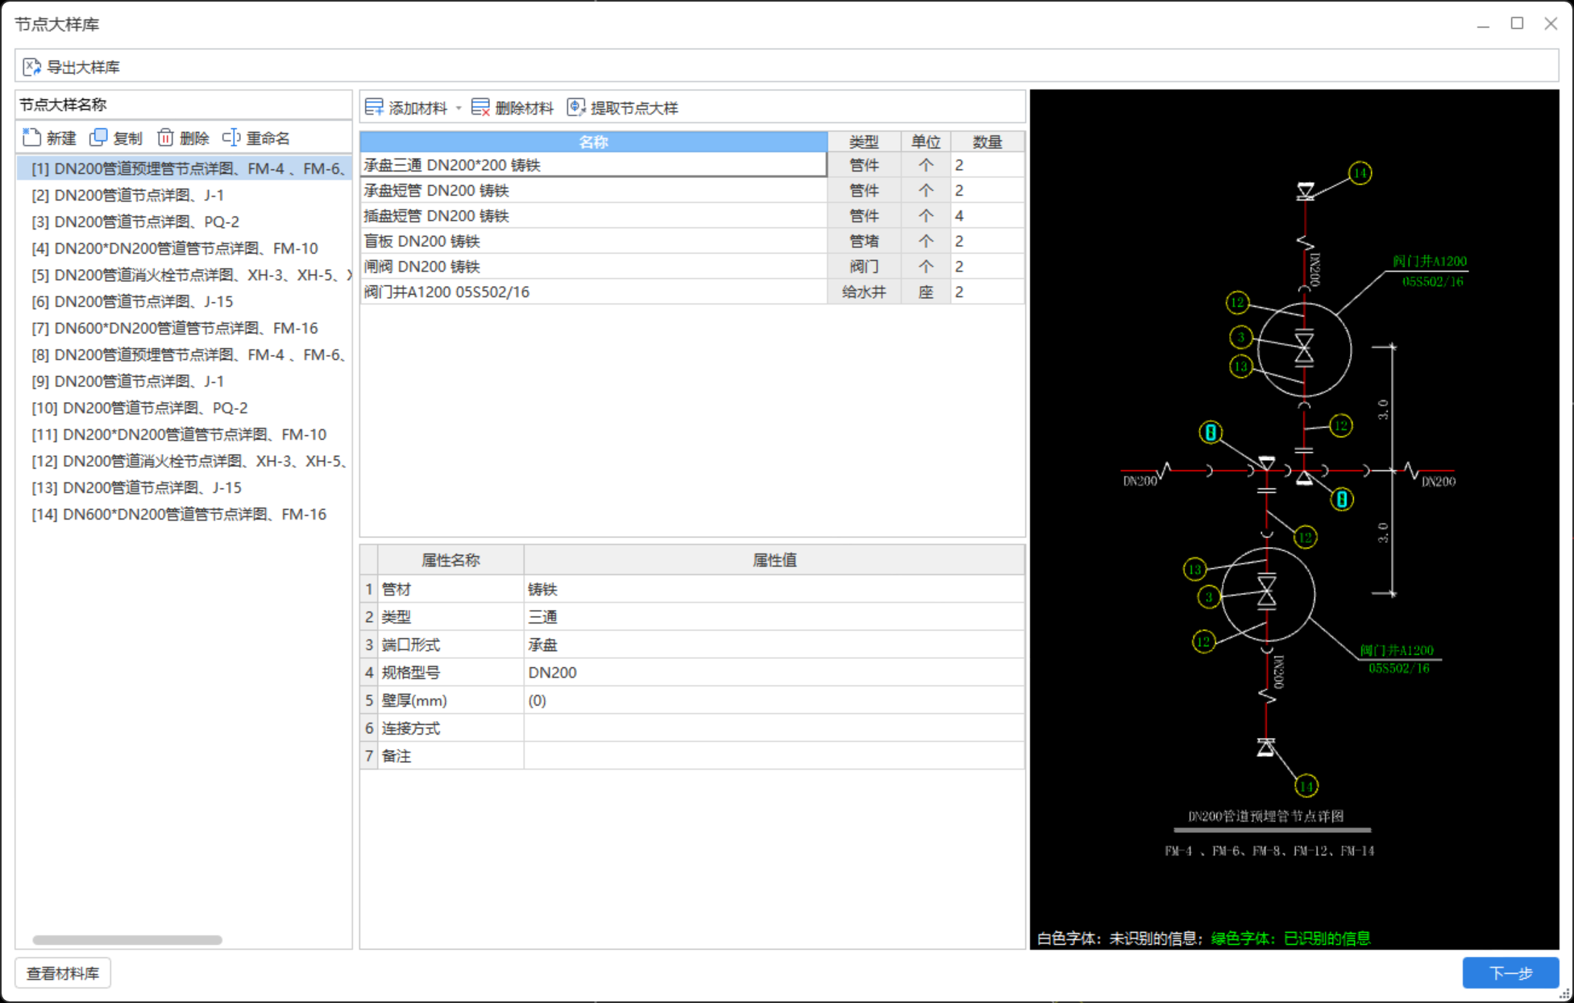This screenshot has width=1574, height=1003.
Task: Select node [14] DN600*DN200管道管节点详图、FM-16
Action: click(185, 514)
